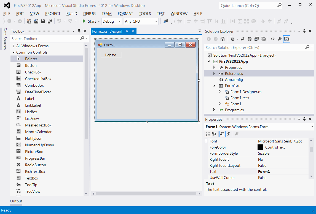
Task: Click the Property Pages wrench icon
Action: [x=237, y=134]
